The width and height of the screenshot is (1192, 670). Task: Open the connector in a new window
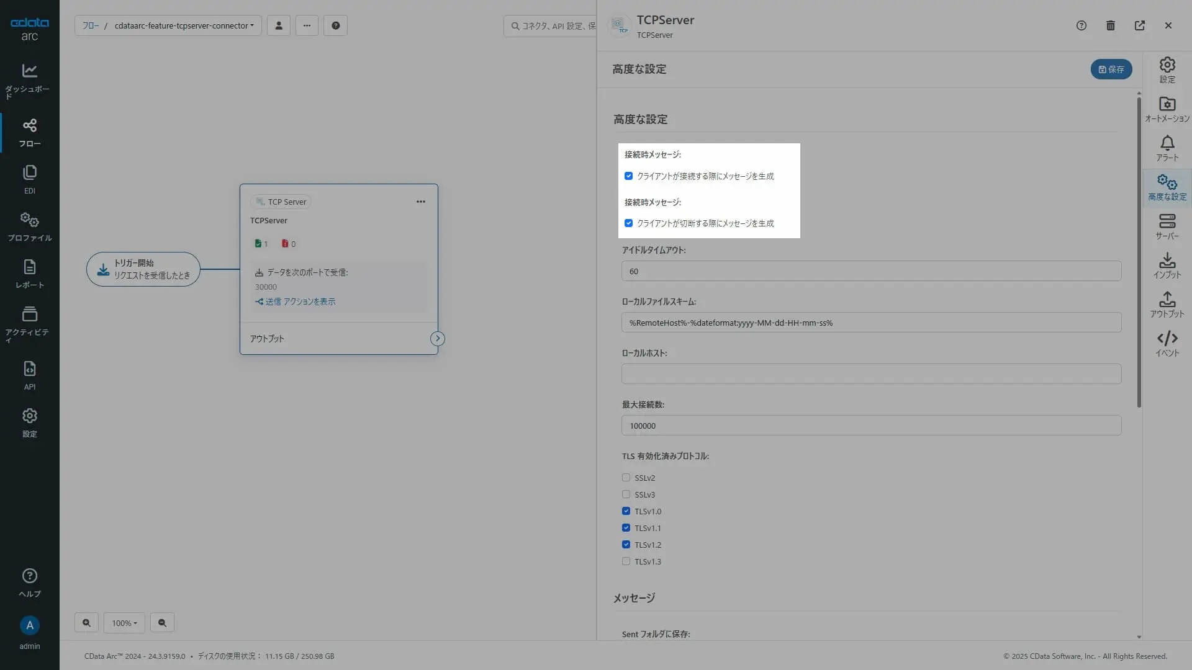1139,25
